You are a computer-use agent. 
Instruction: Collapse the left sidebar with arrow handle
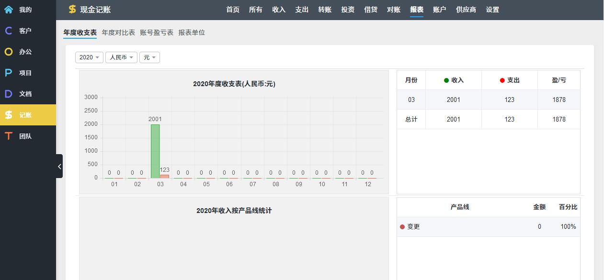(59, 166)
